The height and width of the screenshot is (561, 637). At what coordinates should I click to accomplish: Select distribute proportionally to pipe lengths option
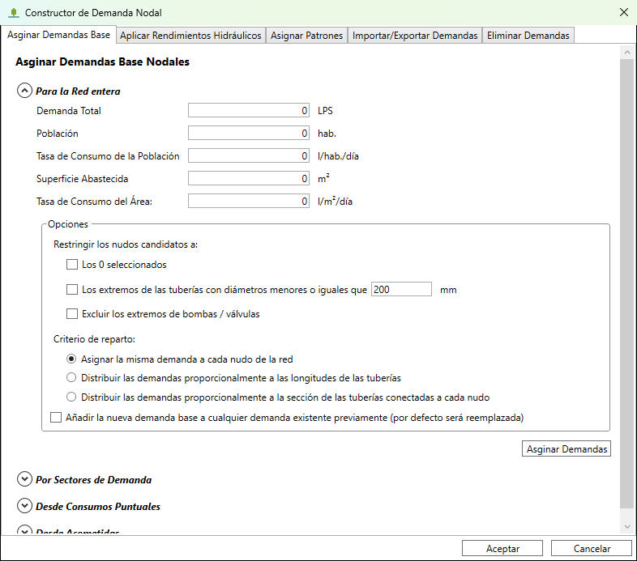[x=71, y=378]
